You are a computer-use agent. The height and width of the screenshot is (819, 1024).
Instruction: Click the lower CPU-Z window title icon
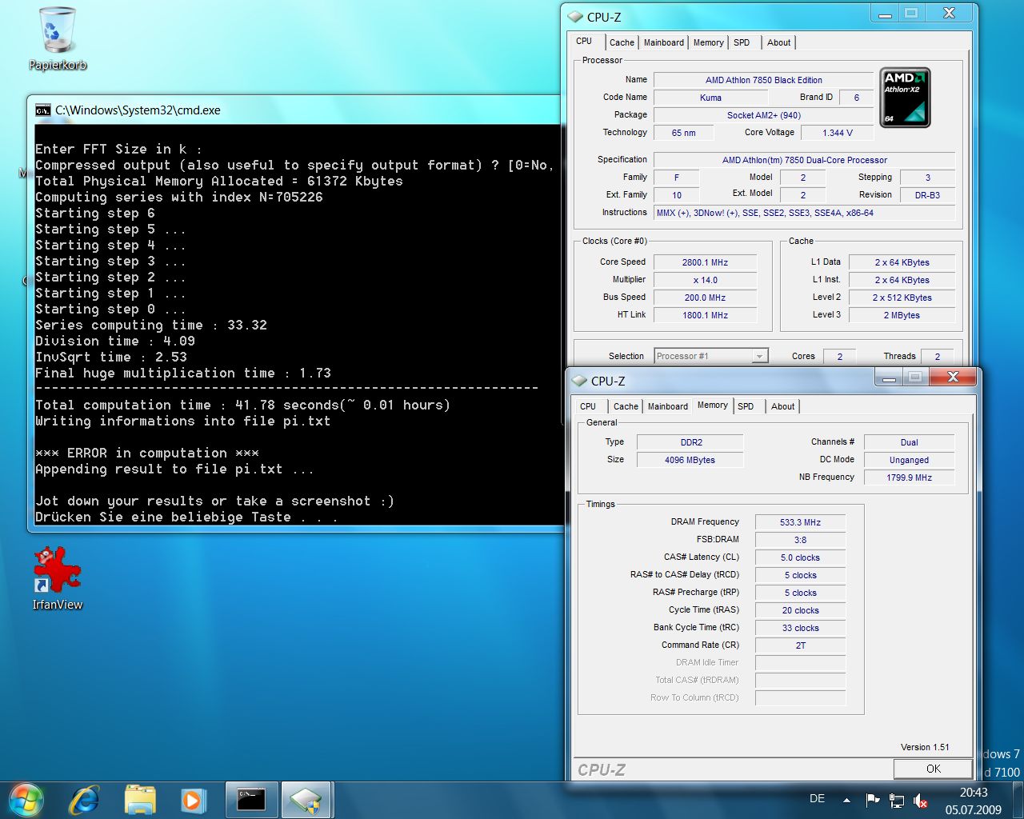pos(579,381)
